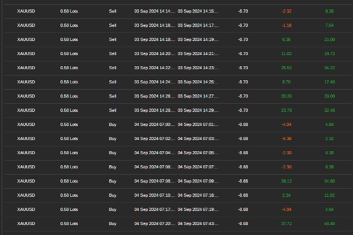Click the 37.72 profit value
This screenshot has width=353, height=235.
point(287,223)
